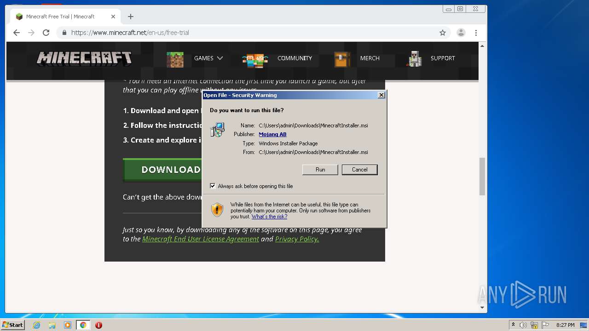Click the installer package icon in dialog

(x=217, y=130)
